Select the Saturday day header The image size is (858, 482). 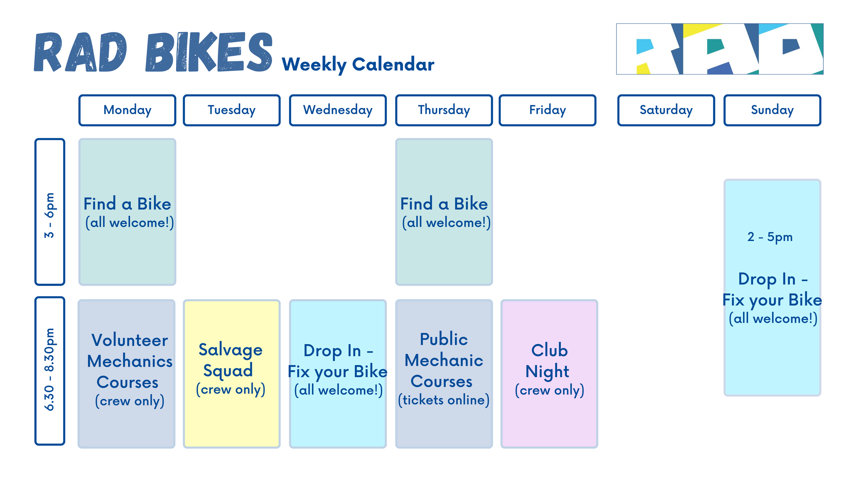666,110
